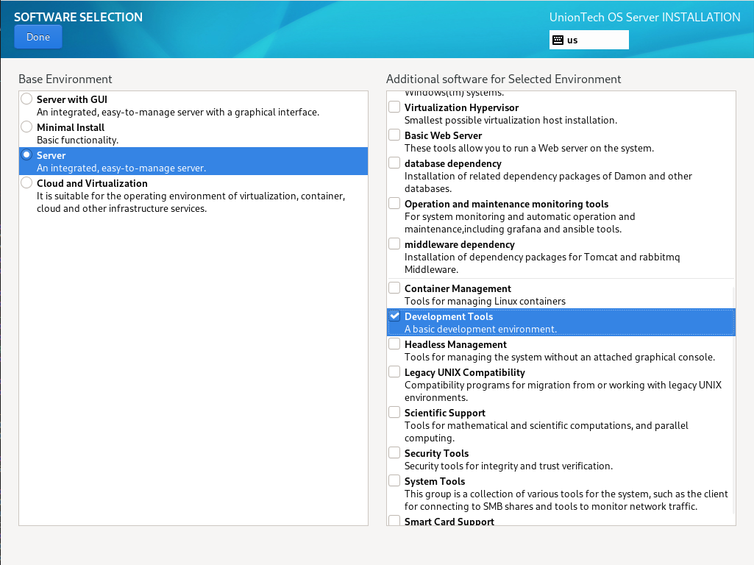Image resolution: width=754 pixels, height=565 pixels.
Task: Click the 'Scientific Support' label
Action: tap(445, 413)
